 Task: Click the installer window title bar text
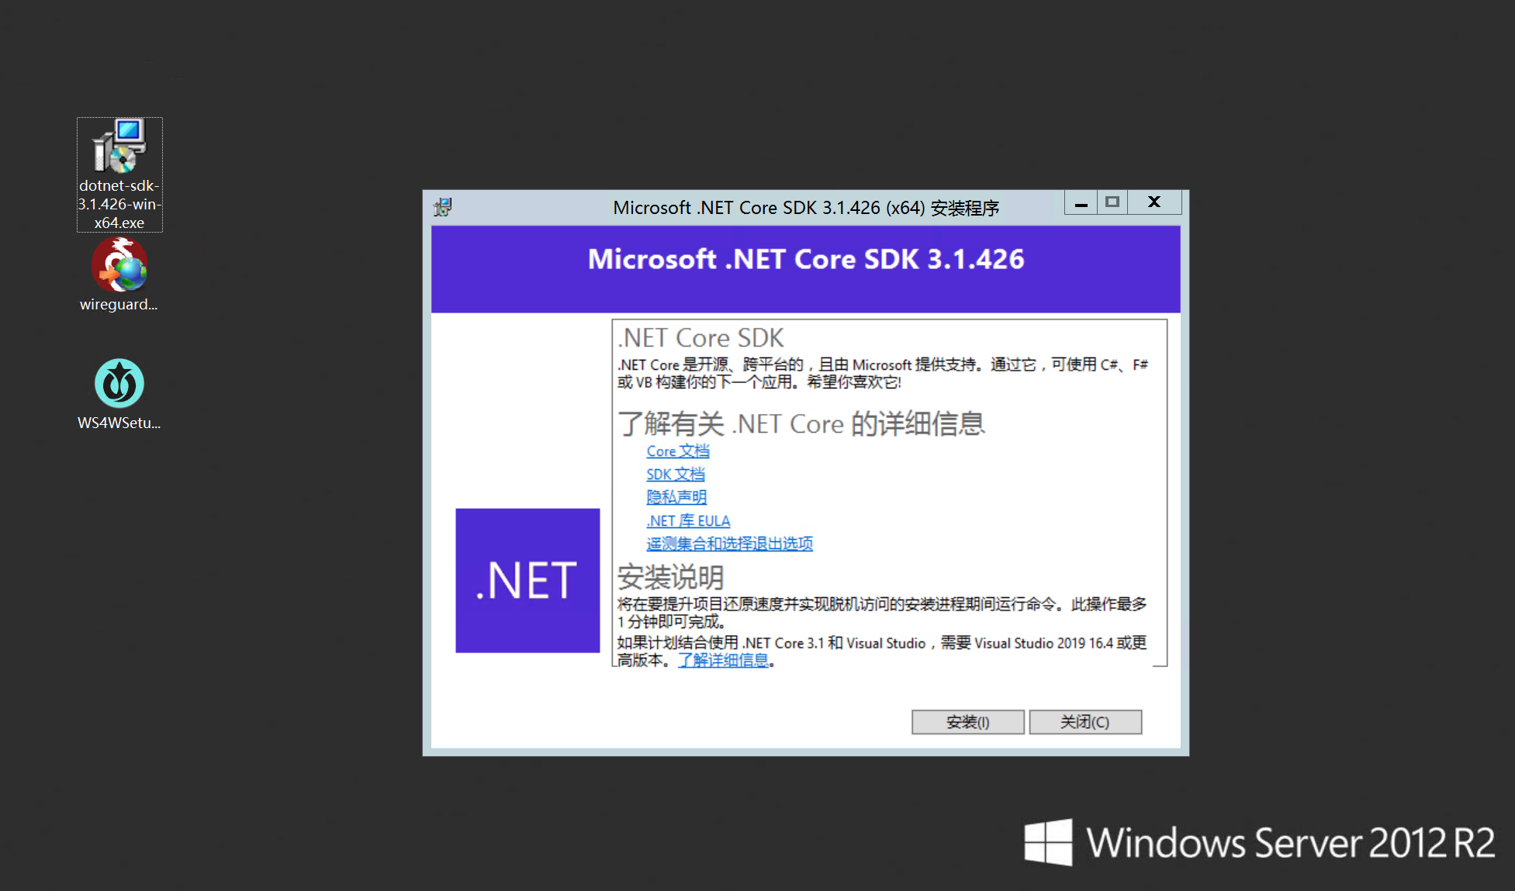click(x=805, y=208)
